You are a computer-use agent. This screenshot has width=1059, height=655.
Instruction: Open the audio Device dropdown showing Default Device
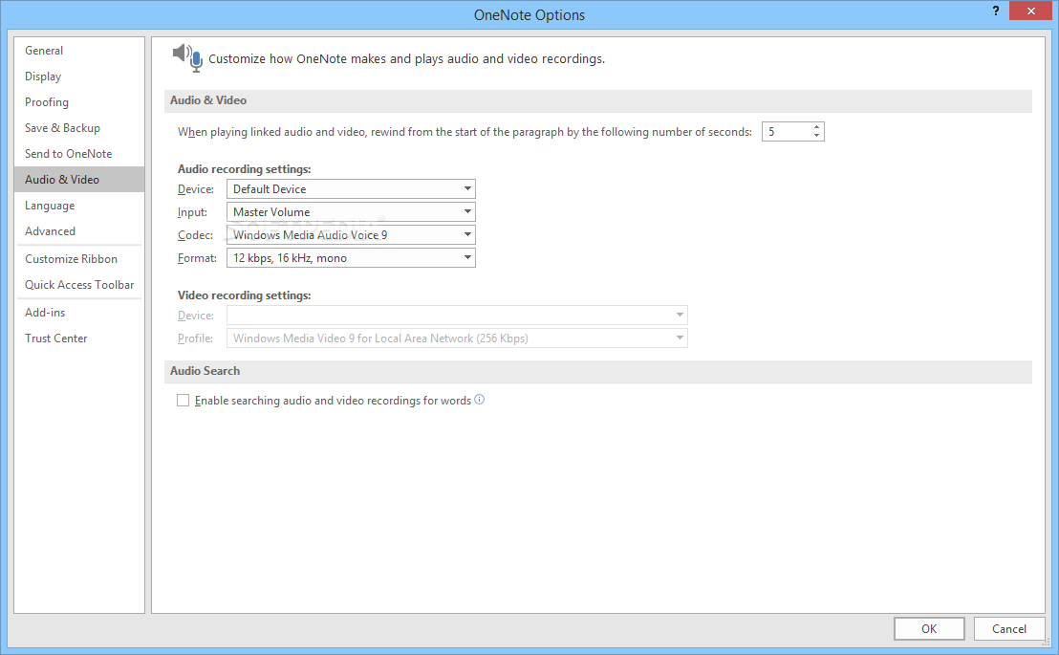pyautogui.click(x=351, y=188)
